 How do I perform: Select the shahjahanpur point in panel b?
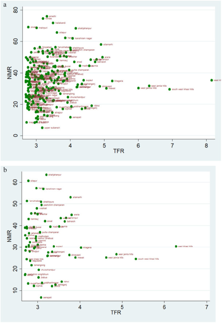pos(46,175)
